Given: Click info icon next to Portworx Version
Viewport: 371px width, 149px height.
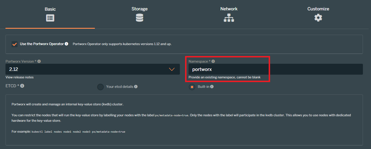Looking at the screenshot, I should click(x=39, y=61).
